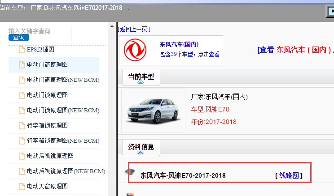Open the 线路图 link

[289, 175]
